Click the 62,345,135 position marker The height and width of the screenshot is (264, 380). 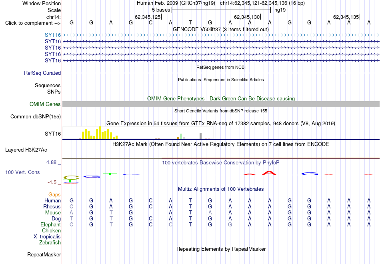(x=346, y=17)
